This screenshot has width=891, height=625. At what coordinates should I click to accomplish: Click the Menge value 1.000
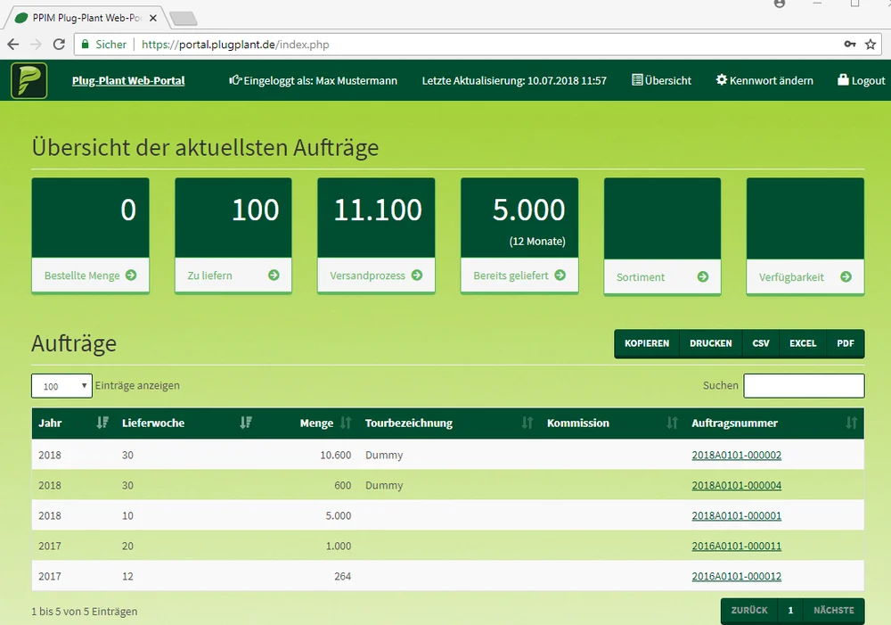click(x=338, y=546)
